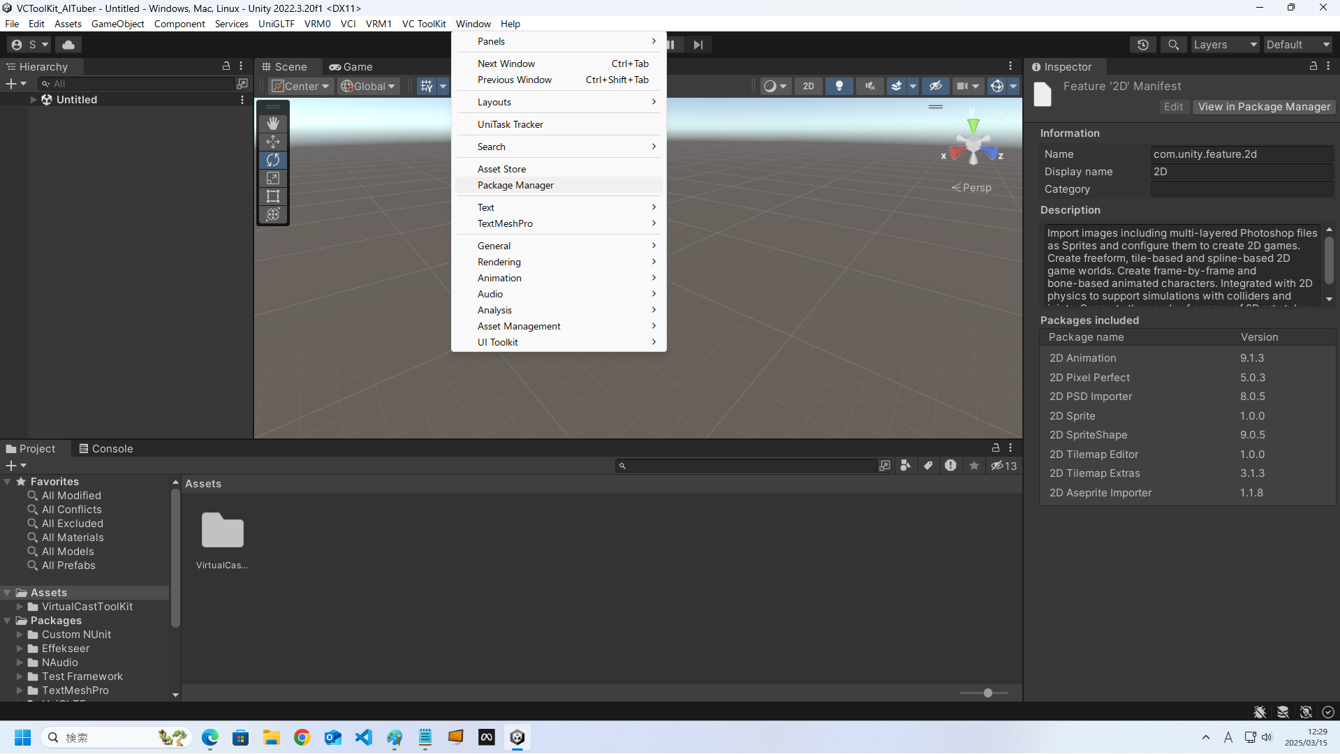The image size is (1340, 754).
Task: Click the Step forward playback button
Action: (698, 45)
